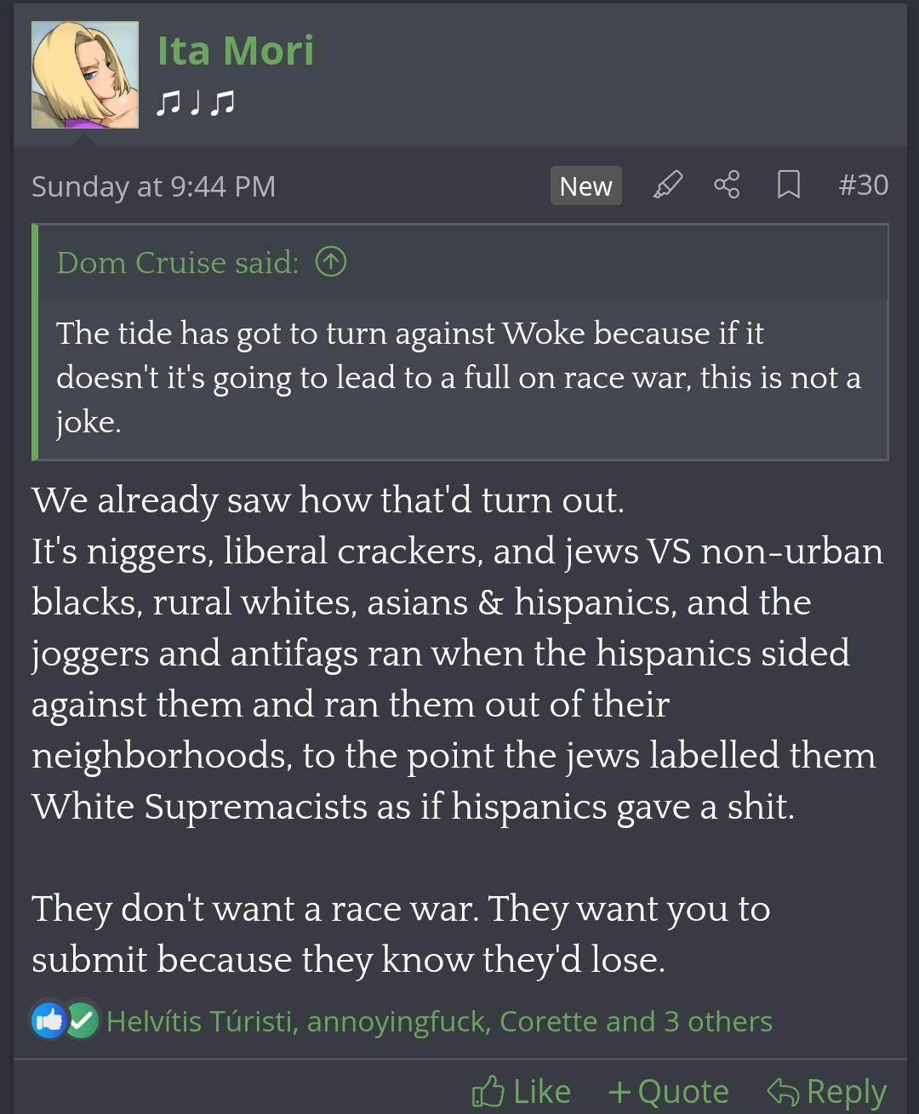The height and width of the screenshot is (1114, 919).
Task: Click the green checkmark reaction icon
Action: pos(82,1020)
